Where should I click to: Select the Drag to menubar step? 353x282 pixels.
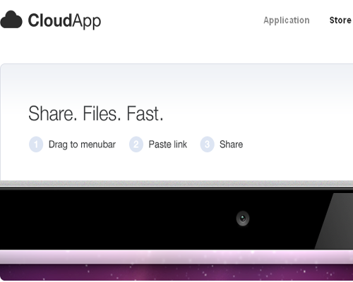pos(82,145)
